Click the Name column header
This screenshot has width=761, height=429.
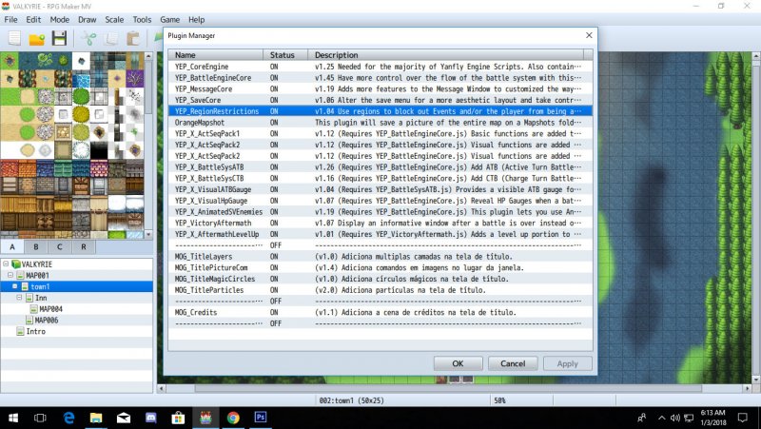216,55
